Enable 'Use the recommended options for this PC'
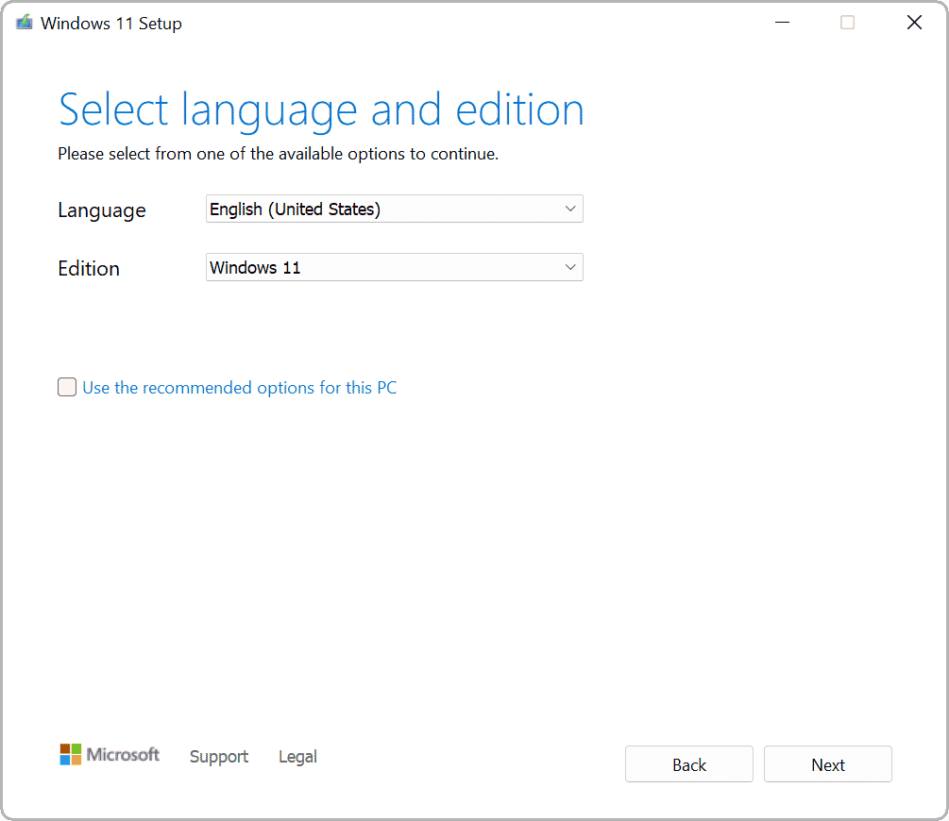The width and height of the screenshot is (949, 821). coord(67,387)
